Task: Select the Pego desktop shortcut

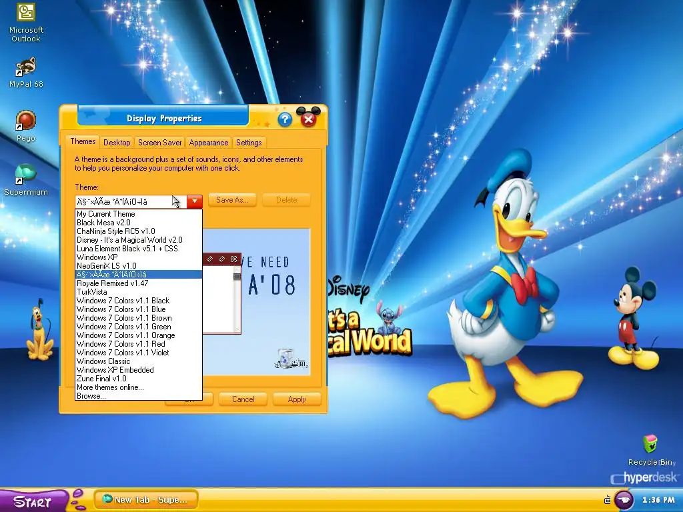Action: 26,126
